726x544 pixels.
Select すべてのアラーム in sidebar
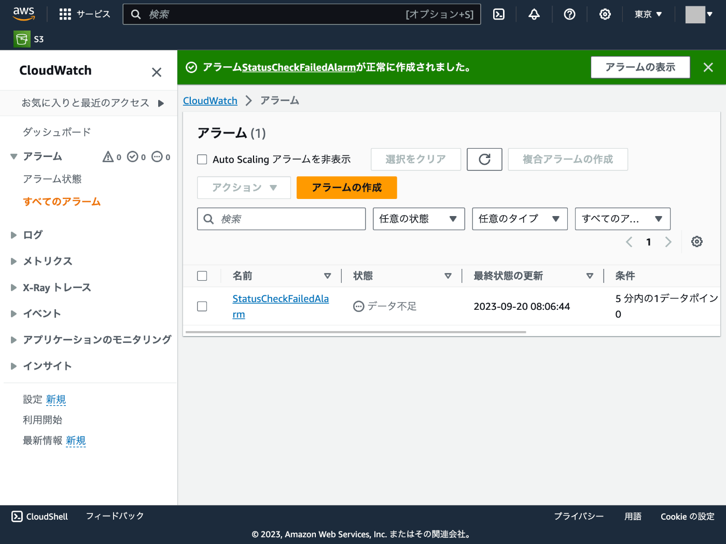coord(62,202)
